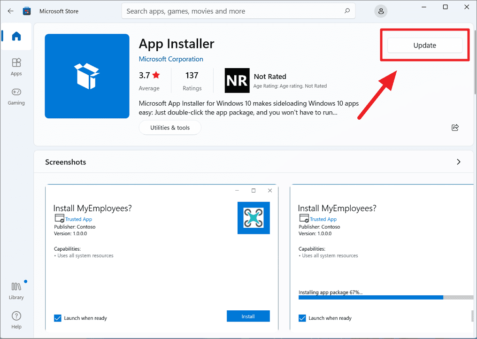
Task: Expand the Screenshots section chevron
Action: coord(458,162)
